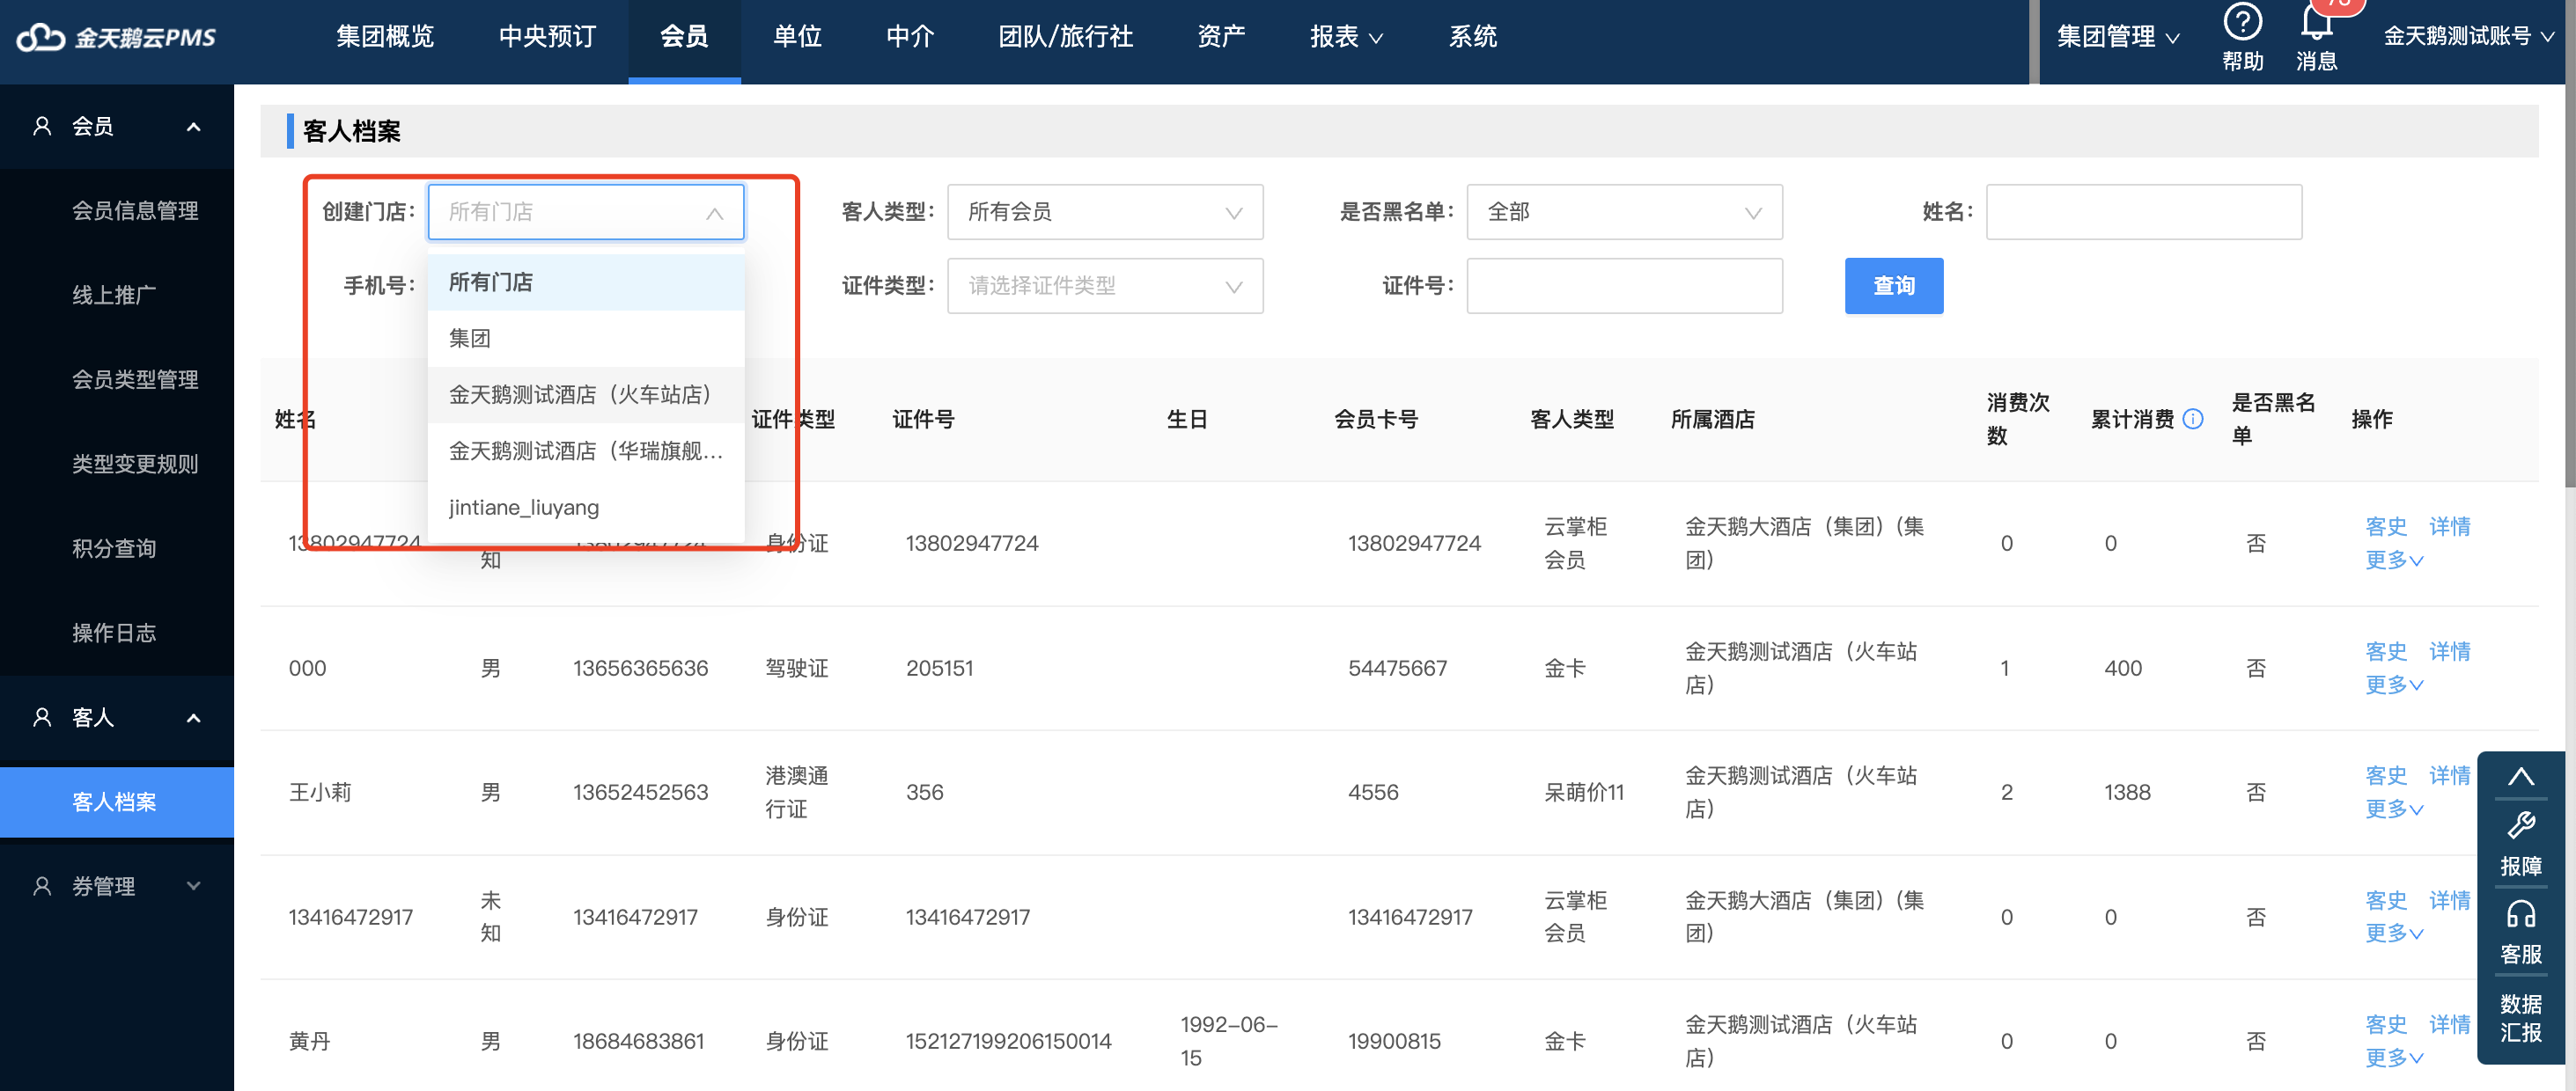Screen dimensions: 2576x1091
Task: Click the phone cell 13652452563
Action: [640, 792]
